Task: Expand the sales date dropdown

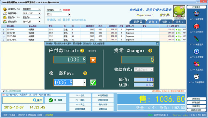Action: point(39,13)
